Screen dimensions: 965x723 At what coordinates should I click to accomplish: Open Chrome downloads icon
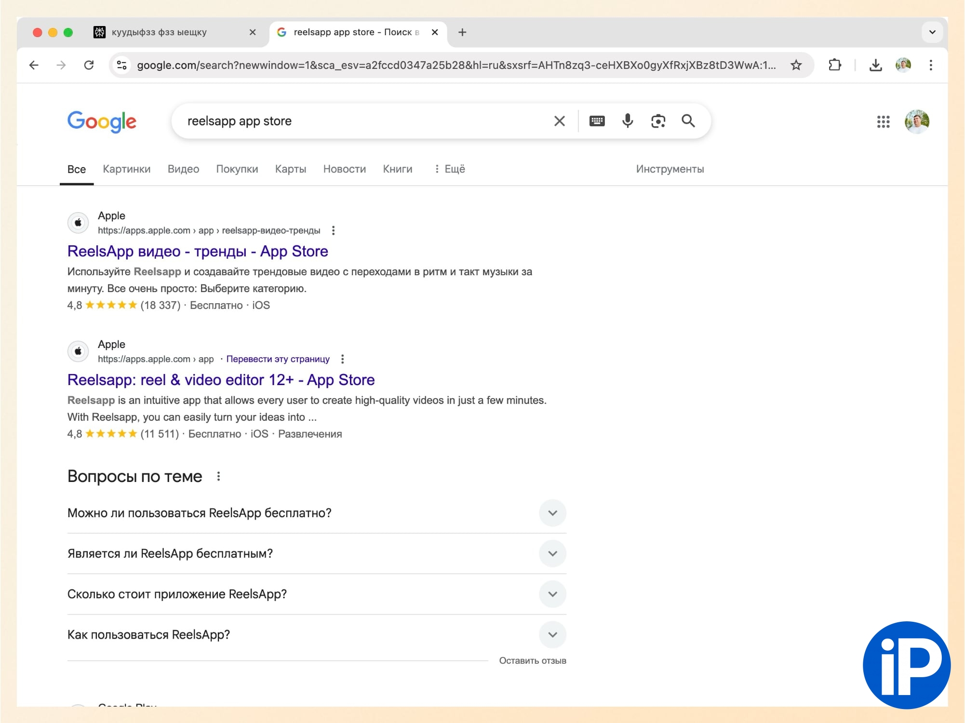tap(875, 65)
